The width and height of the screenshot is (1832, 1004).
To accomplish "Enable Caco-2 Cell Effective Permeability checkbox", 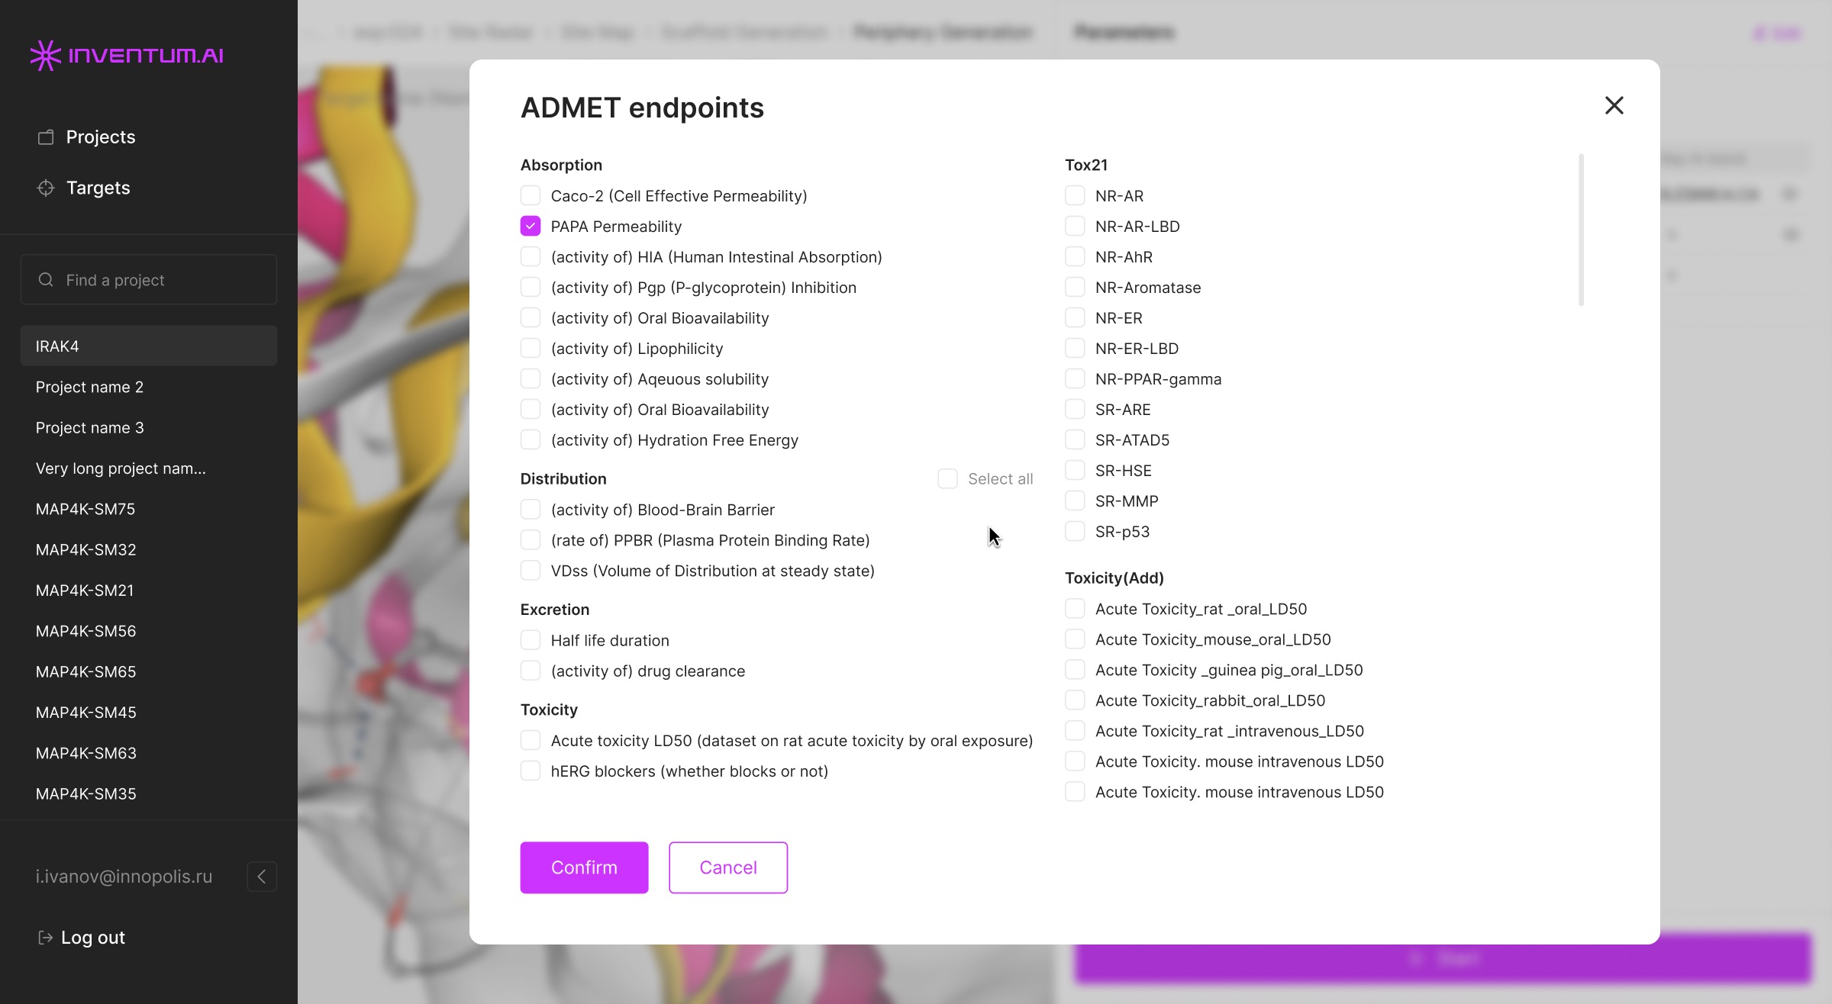I will click(x=531, y=196).
